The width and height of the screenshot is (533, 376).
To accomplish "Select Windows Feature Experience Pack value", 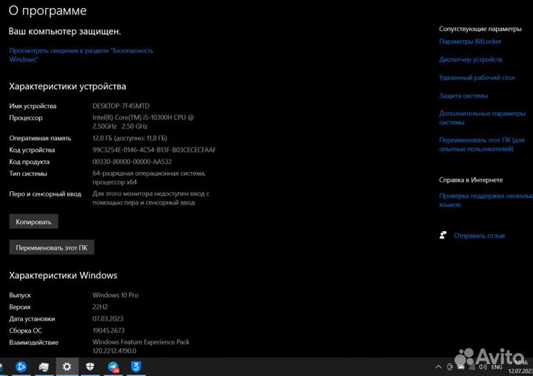I will (141, 346).
